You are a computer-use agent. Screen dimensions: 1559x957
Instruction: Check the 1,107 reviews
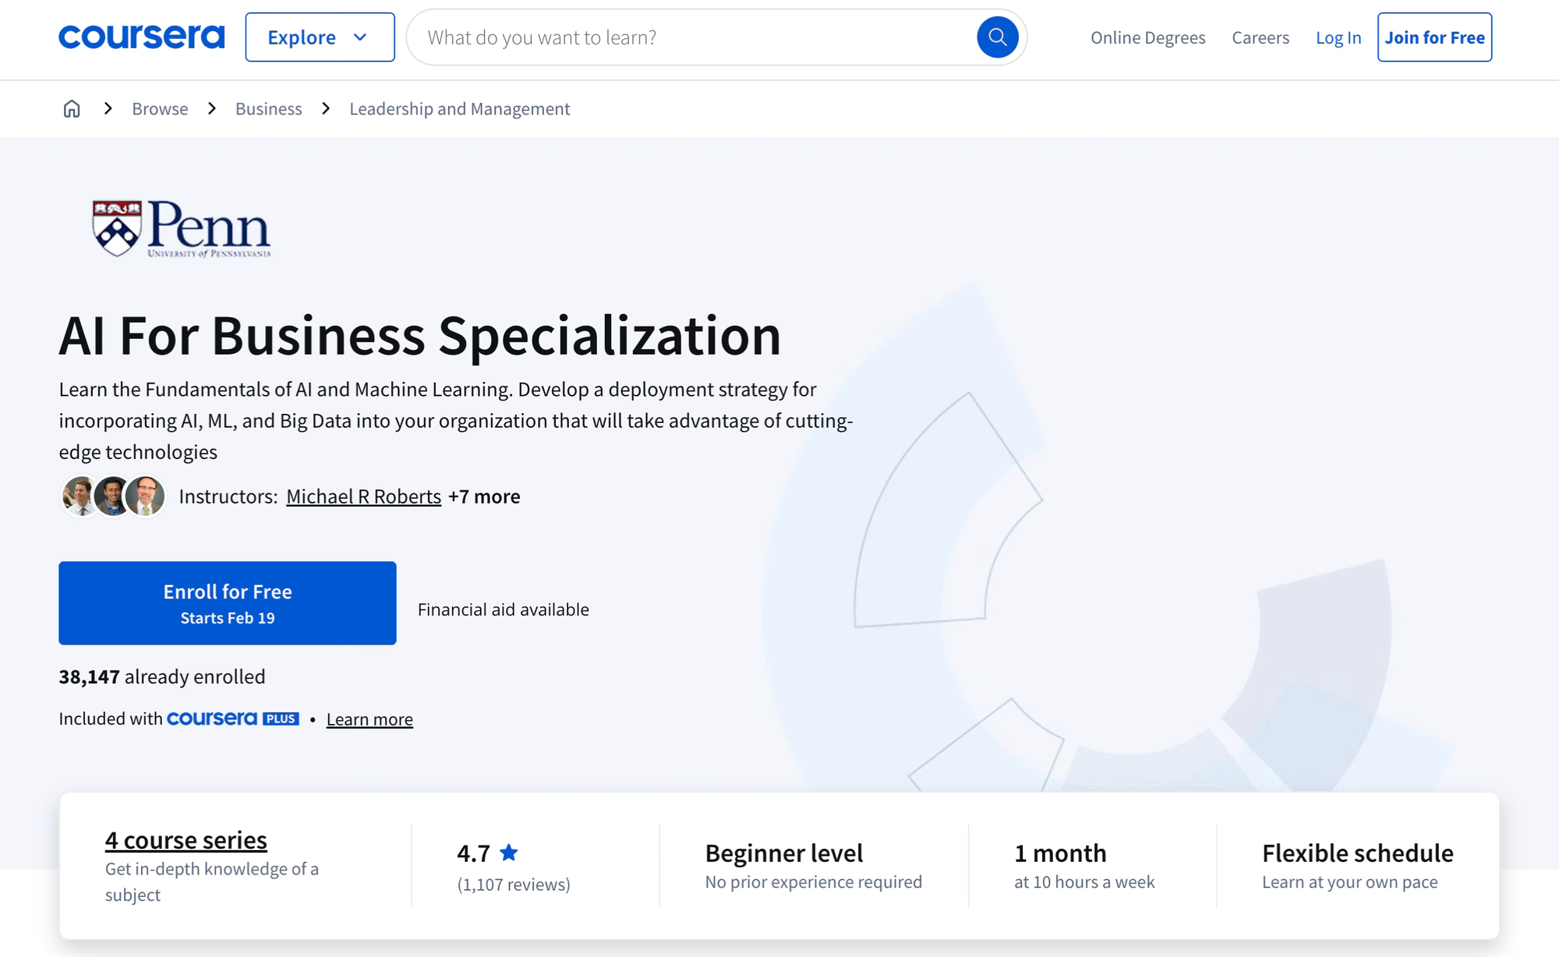click(x=513, y=885)
